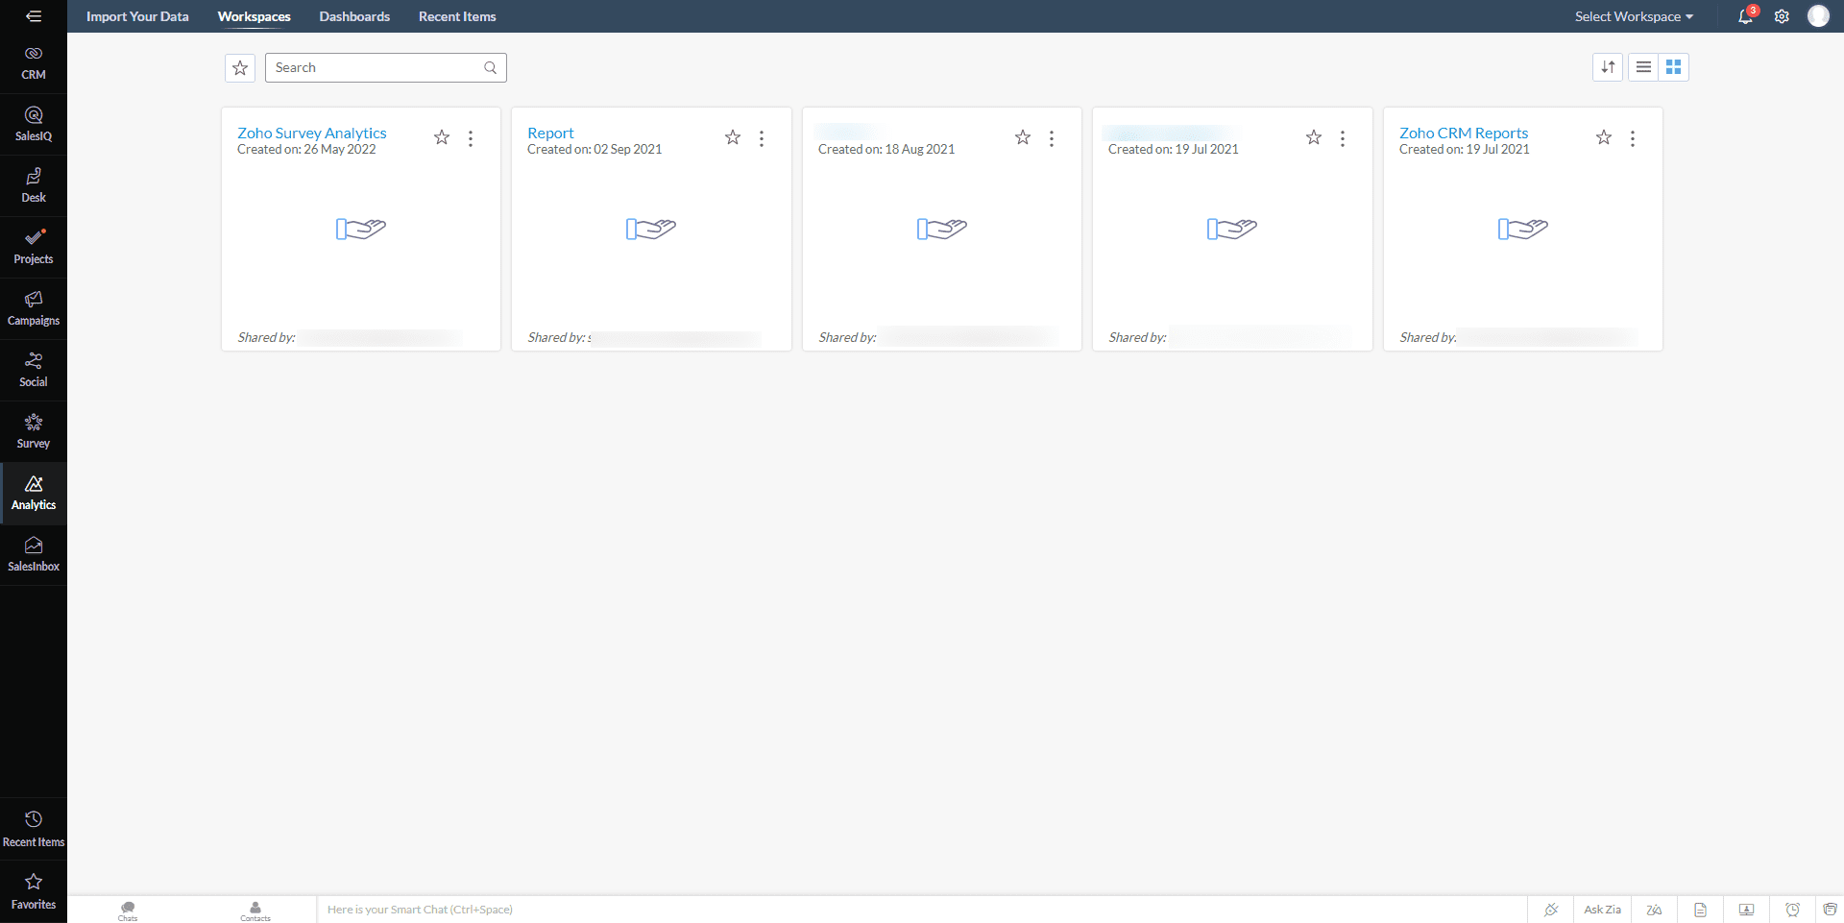Switch to the Dashboards tab
Screen dimensions: 1844x923
click(354, 16)
